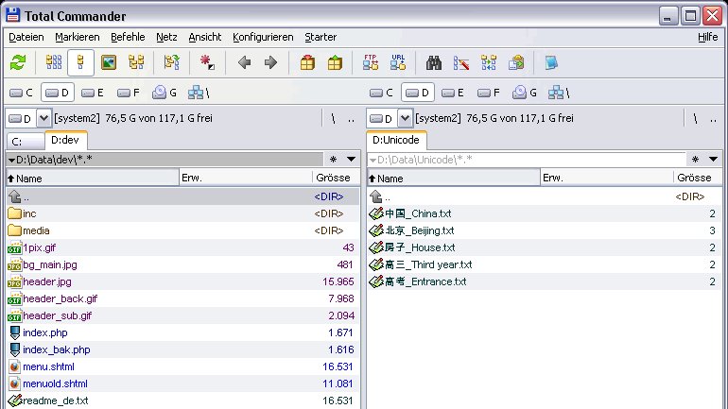Open the binoculars Search files icon

tap(433, 62)
